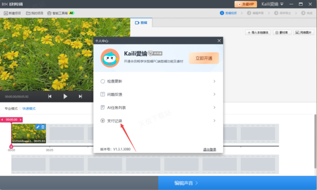Click the 新建项目 toolbar button
Screen dimensions: 317x190
pyautogui.click(x=12, y=13)
